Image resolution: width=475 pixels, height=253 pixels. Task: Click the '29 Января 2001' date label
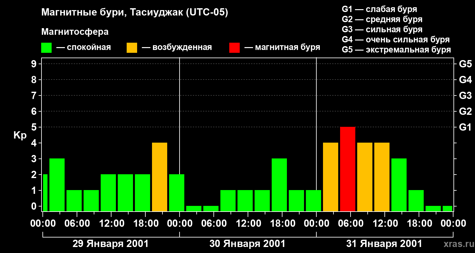111,244
